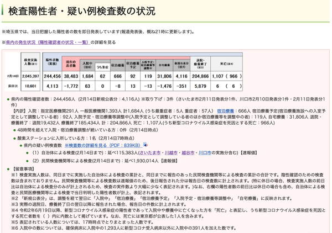Click the note line starting ※5 表記されている人数
The image size is (332, 233).
click(x=82, y=222)
